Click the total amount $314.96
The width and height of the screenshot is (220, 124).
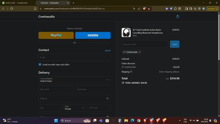click(175, 78)
